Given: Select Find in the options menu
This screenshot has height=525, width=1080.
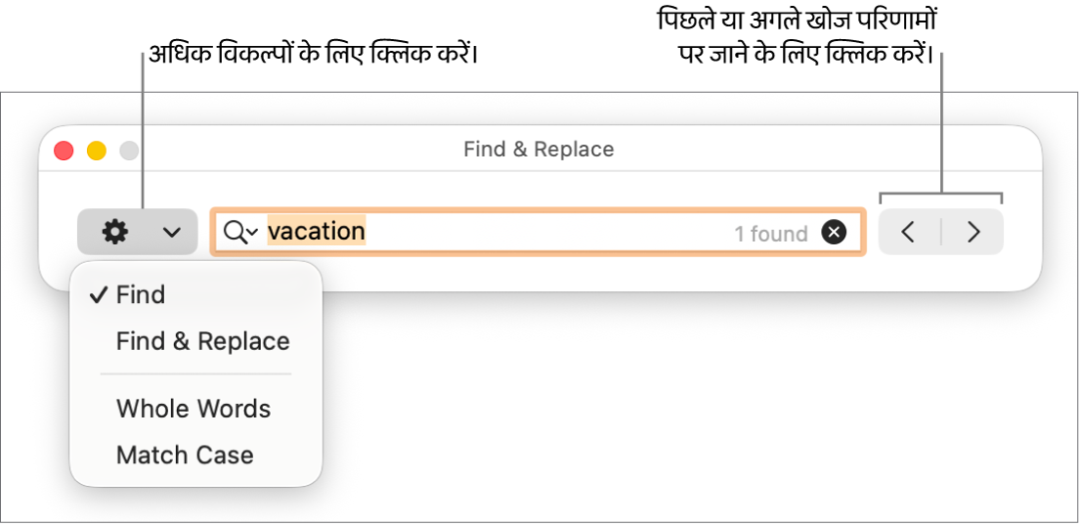Looking at the screenshot, I should (141, 295).
